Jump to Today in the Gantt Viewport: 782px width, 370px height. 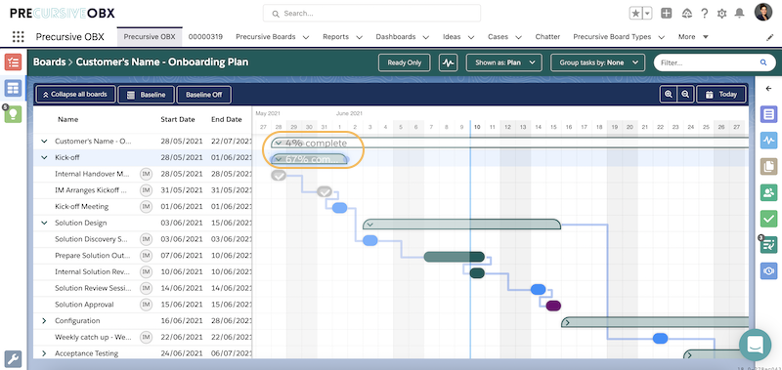pyautogui.click(x=721, y=94)
